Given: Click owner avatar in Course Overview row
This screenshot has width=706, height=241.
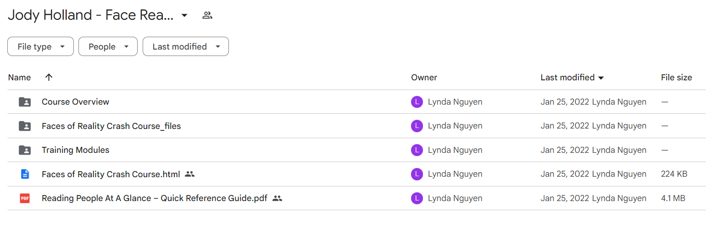Looking at the screenshot, I should click(x=417, y=102).
